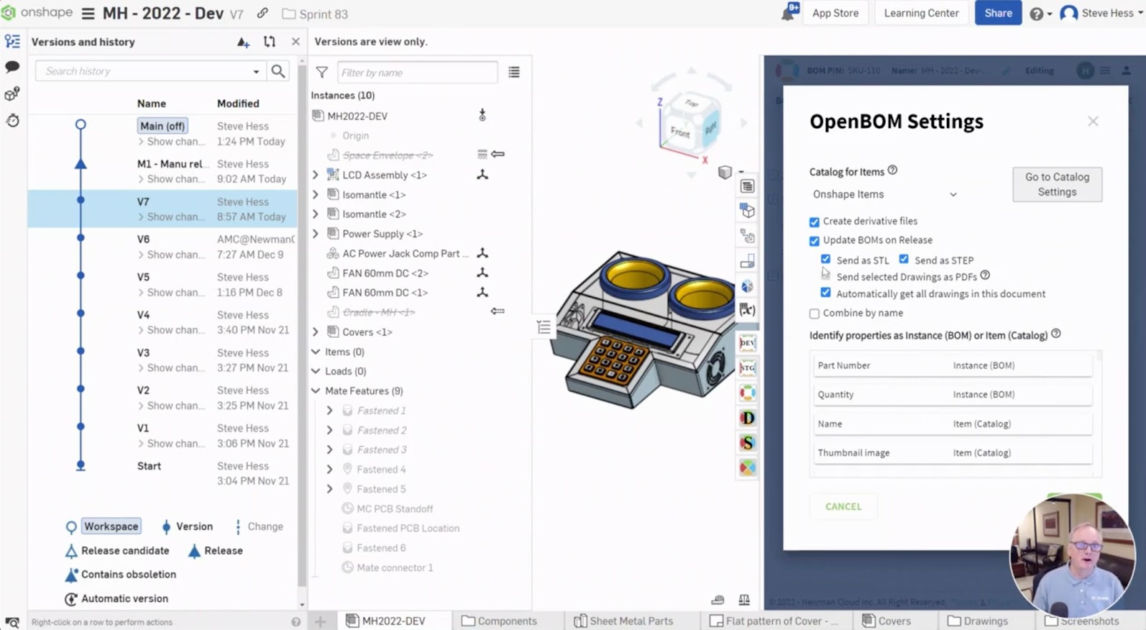1146x630 pixels.
Task: Toggle Automatically get all drawings checkbox
Action: pyautogui.click(x=826, y=293)
